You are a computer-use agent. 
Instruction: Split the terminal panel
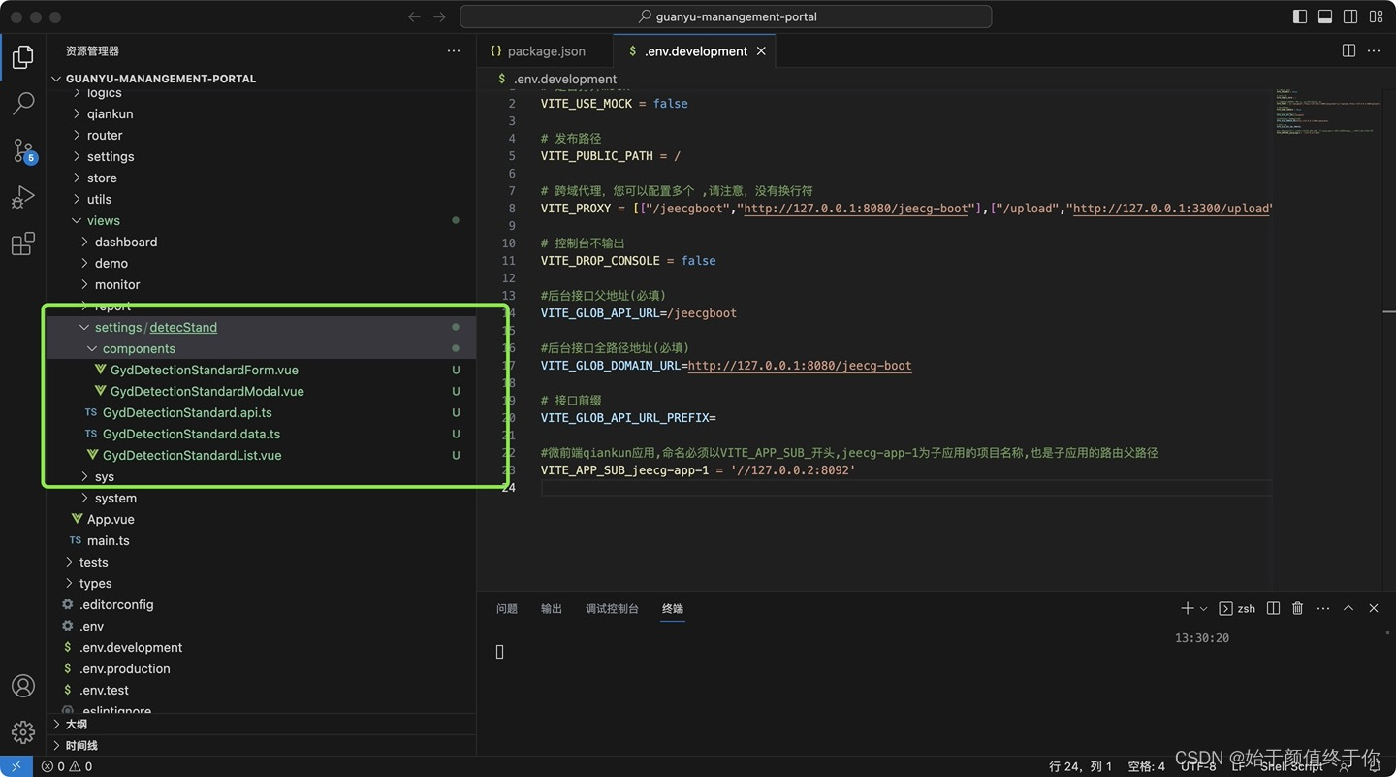(x=1273, y=608)
